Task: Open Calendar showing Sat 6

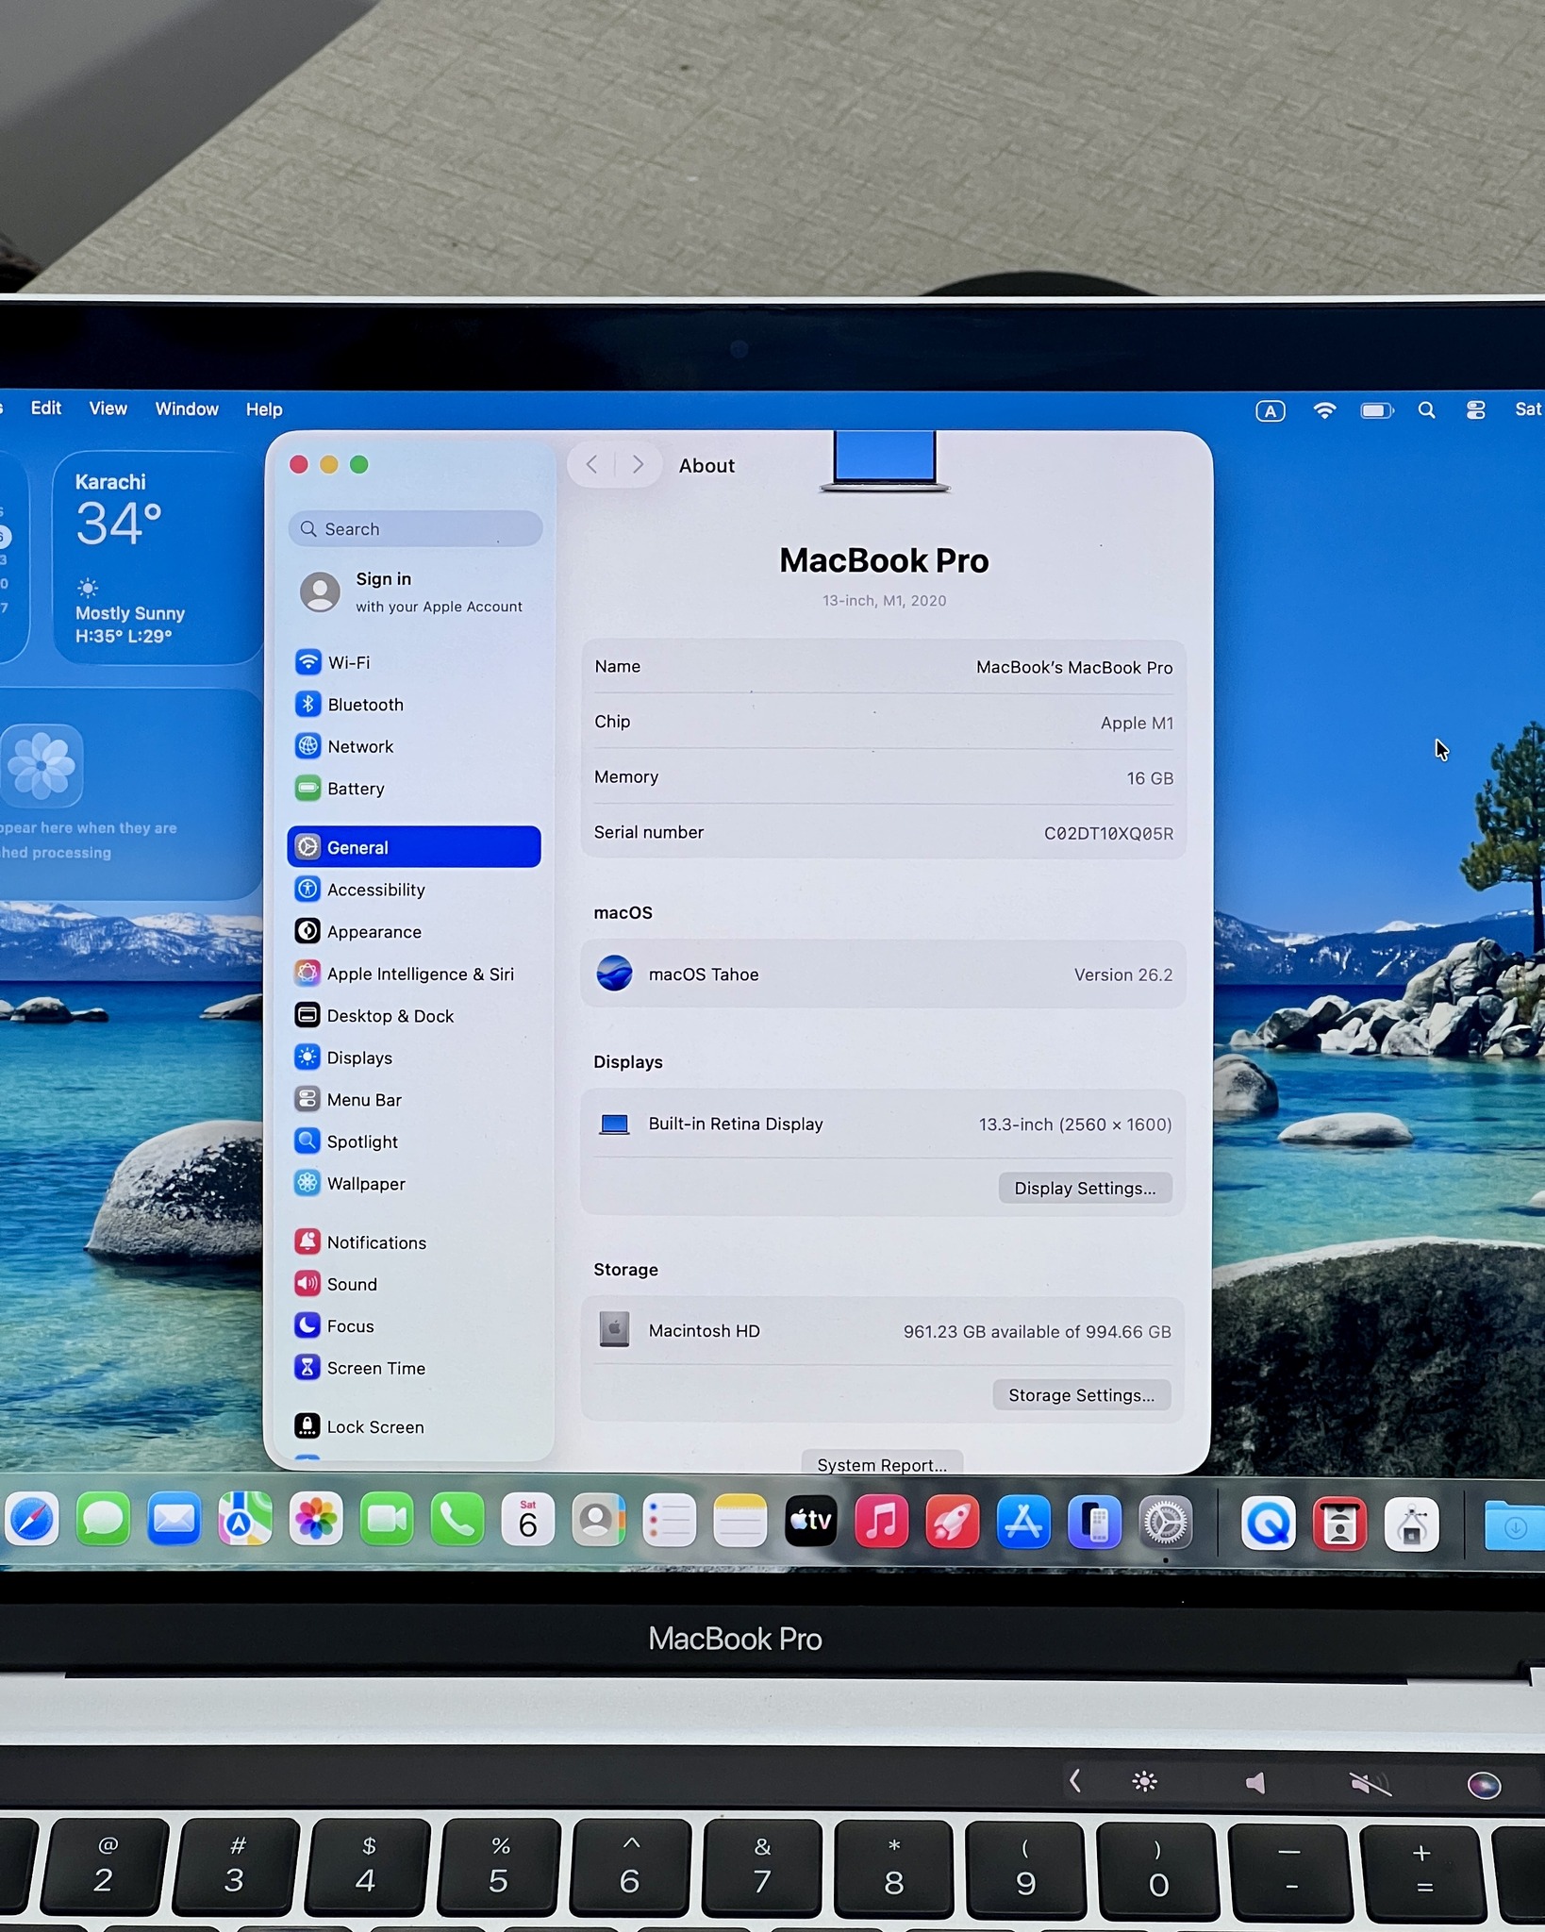Action: click(528, 1520)
